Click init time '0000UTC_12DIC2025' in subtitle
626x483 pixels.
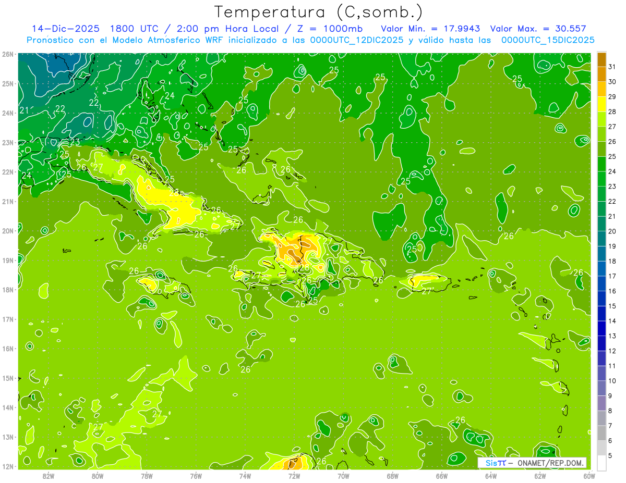356,40
